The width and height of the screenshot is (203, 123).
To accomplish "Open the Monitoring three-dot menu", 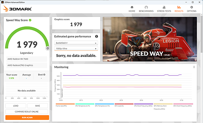I will point(194,67).
